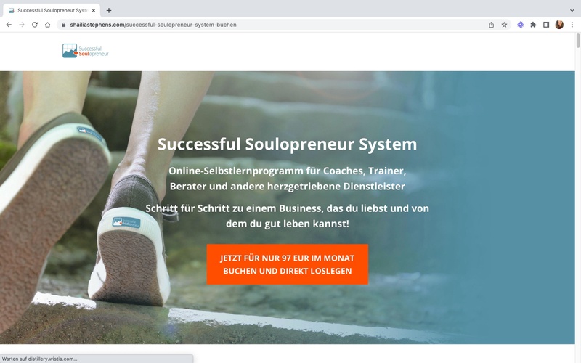
Task: Close the Successful Soulopreneur tab
Action: [x=94, y=10]
